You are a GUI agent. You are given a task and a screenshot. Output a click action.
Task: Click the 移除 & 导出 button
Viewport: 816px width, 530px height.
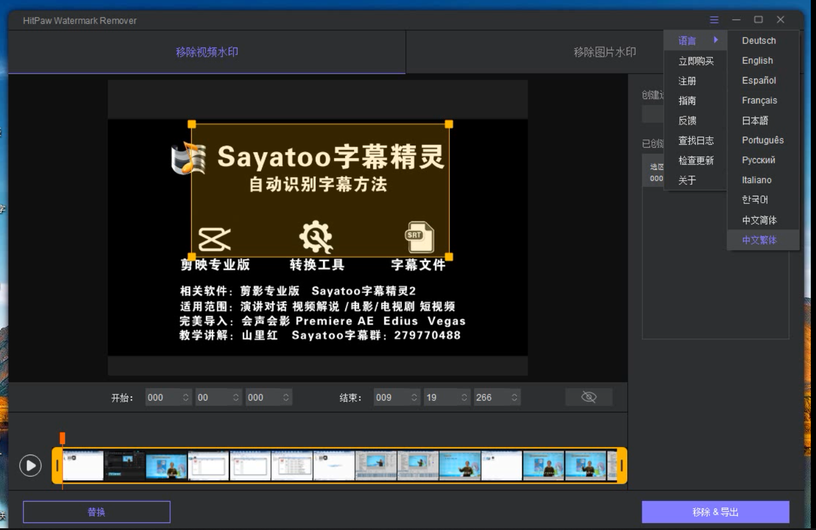tap(715, 512)
